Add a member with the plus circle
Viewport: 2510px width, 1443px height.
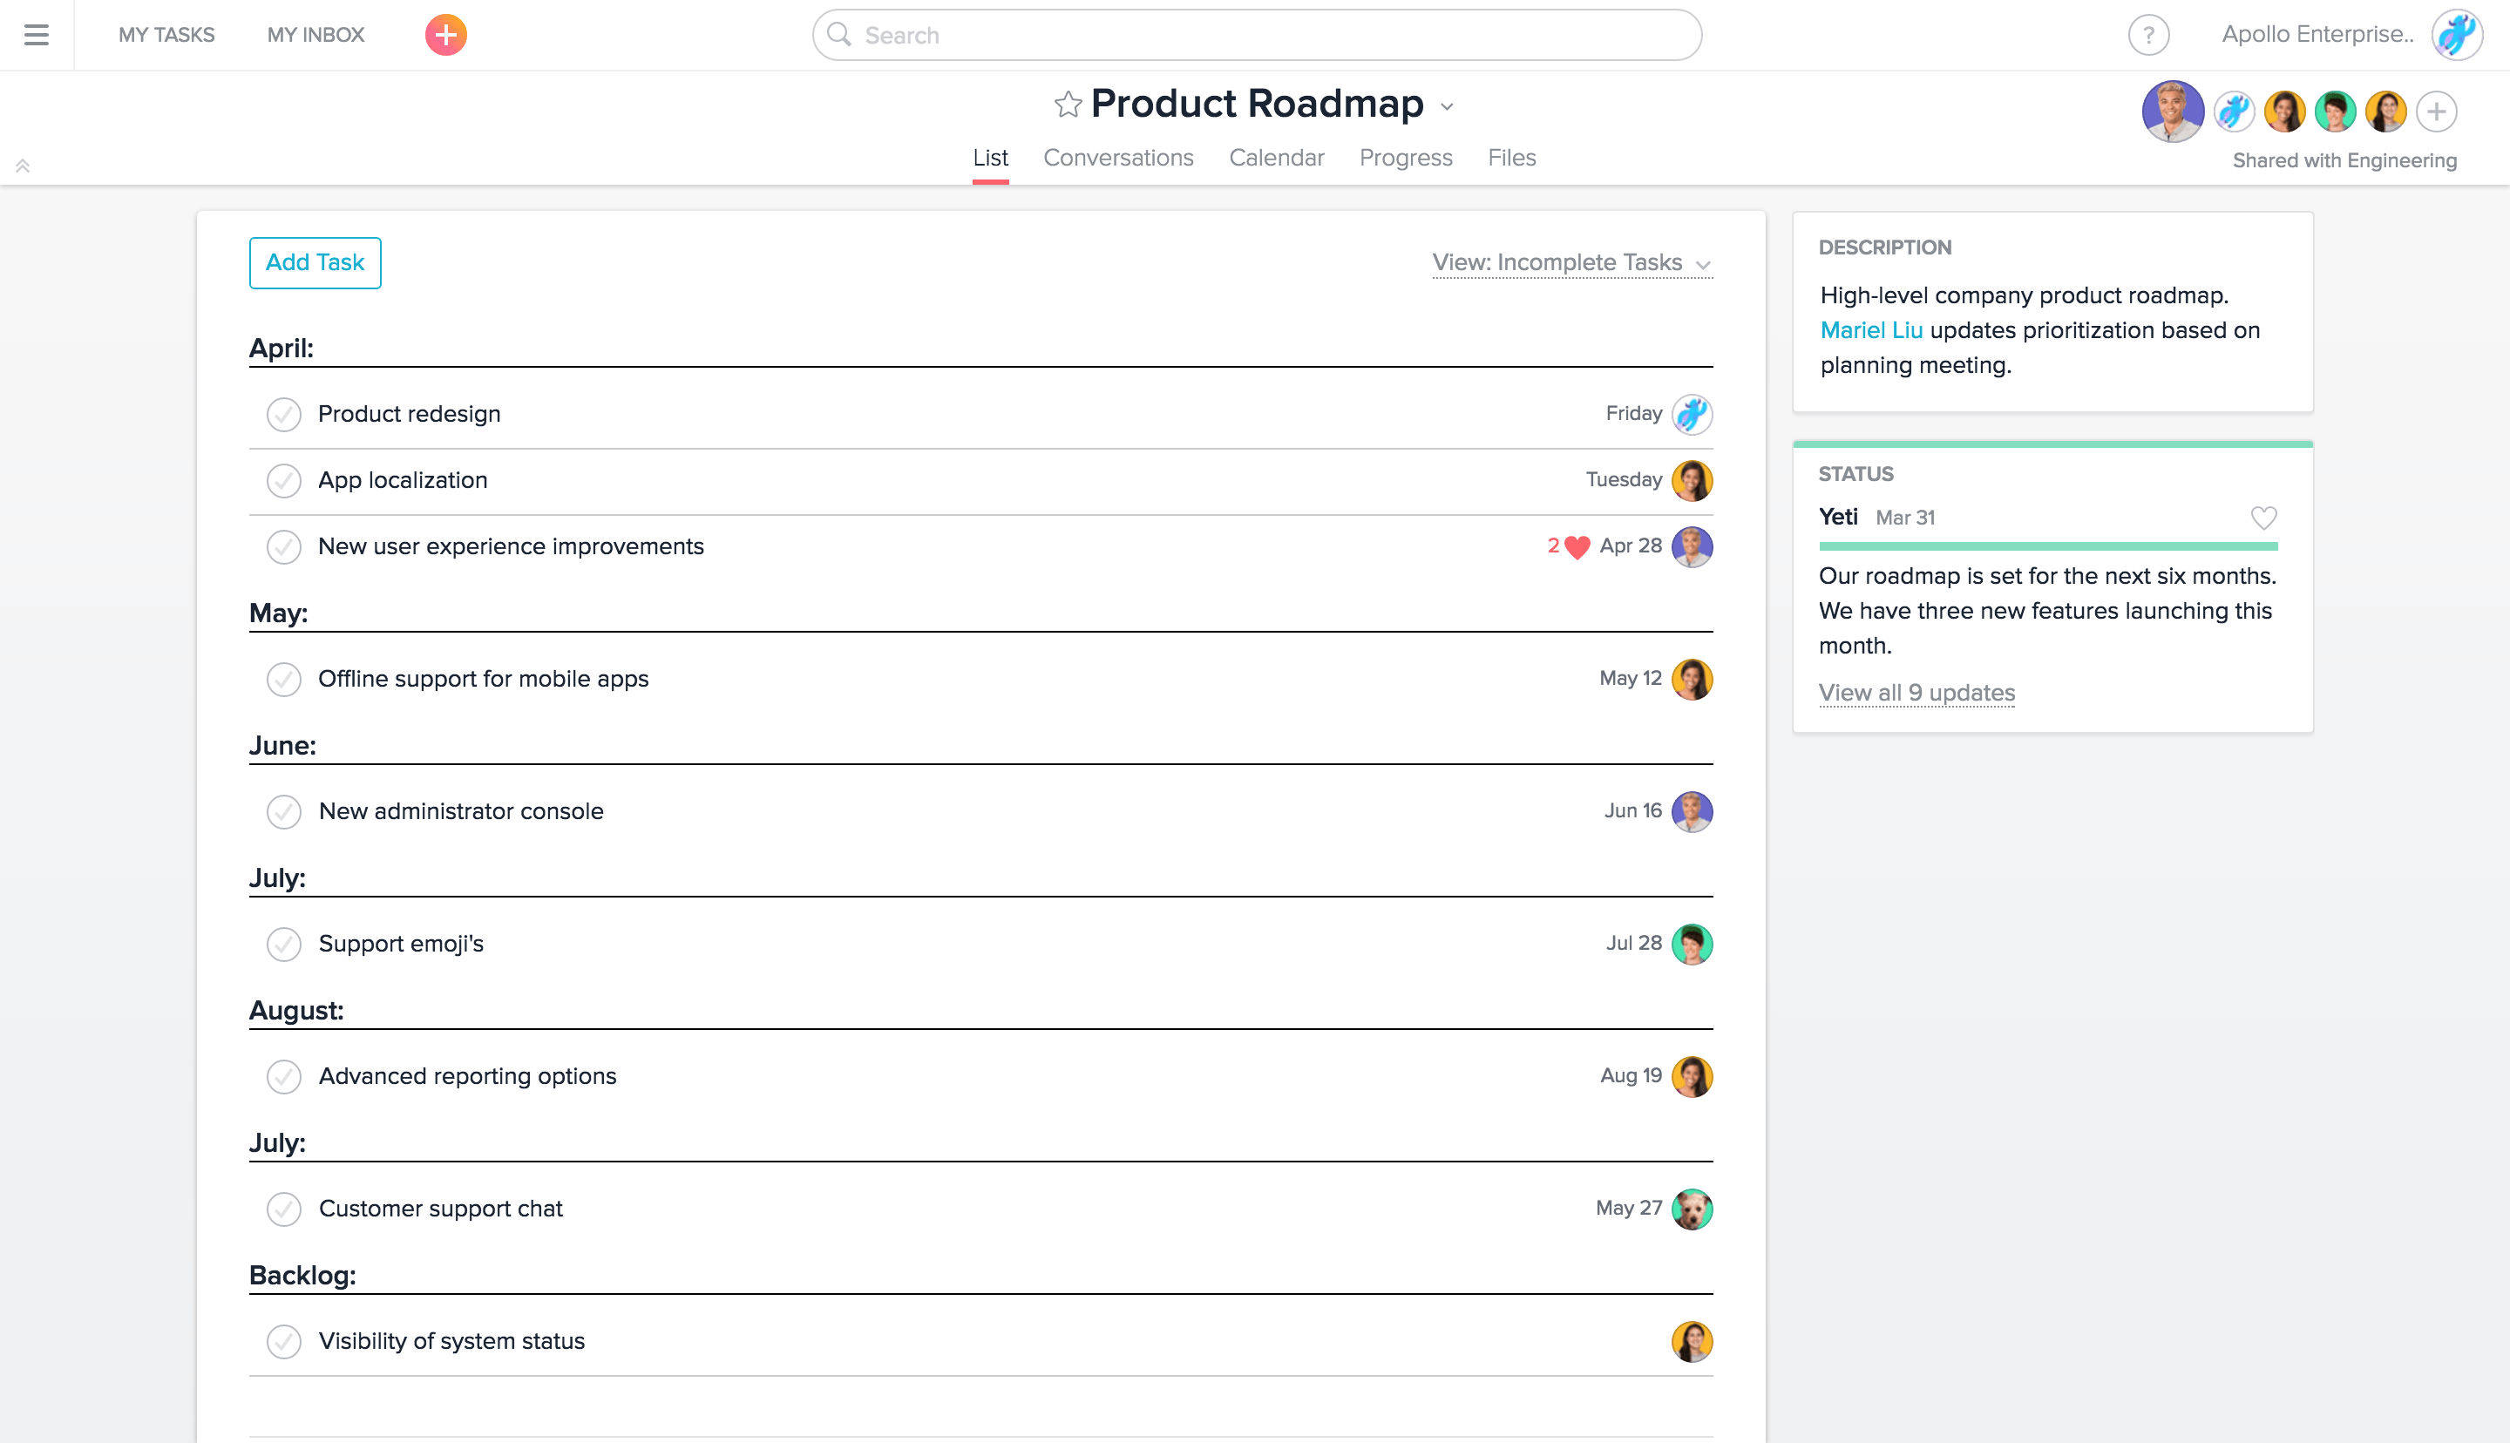coord(2436,111)
